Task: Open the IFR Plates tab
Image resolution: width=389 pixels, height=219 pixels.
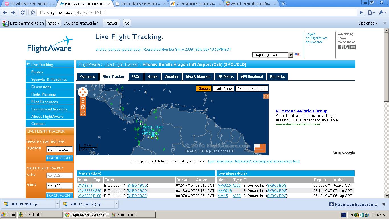Action: pyautogui.click(x=226, y=77)
